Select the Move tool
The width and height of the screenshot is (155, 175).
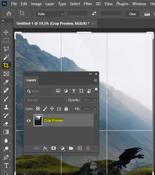click(x=6, y=32)
